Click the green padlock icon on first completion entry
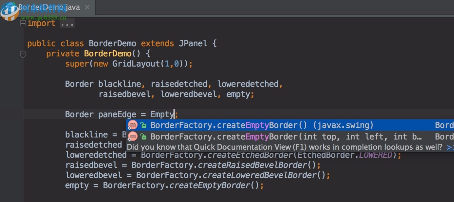 tap(144, 125)
